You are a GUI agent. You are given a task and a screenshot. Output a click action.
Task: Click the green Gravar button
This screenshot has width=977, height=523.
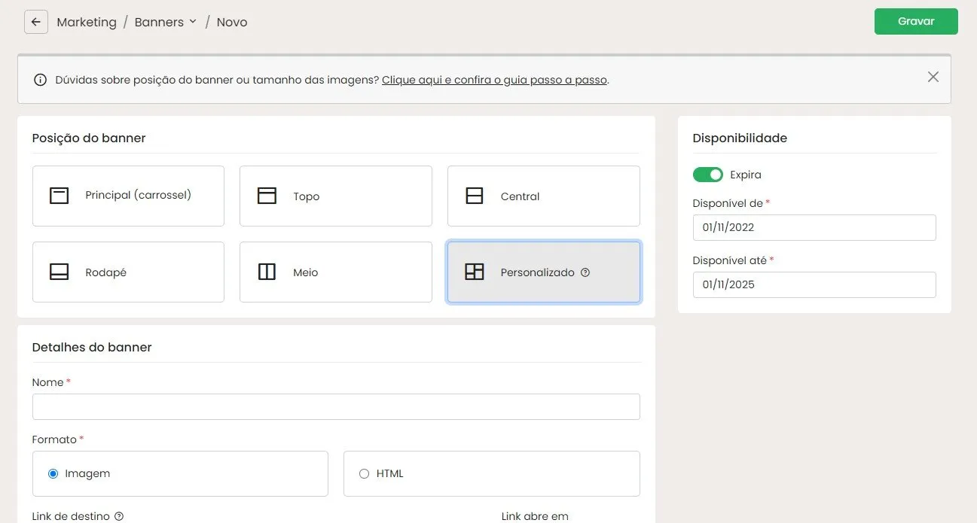[x=916, y=21]
